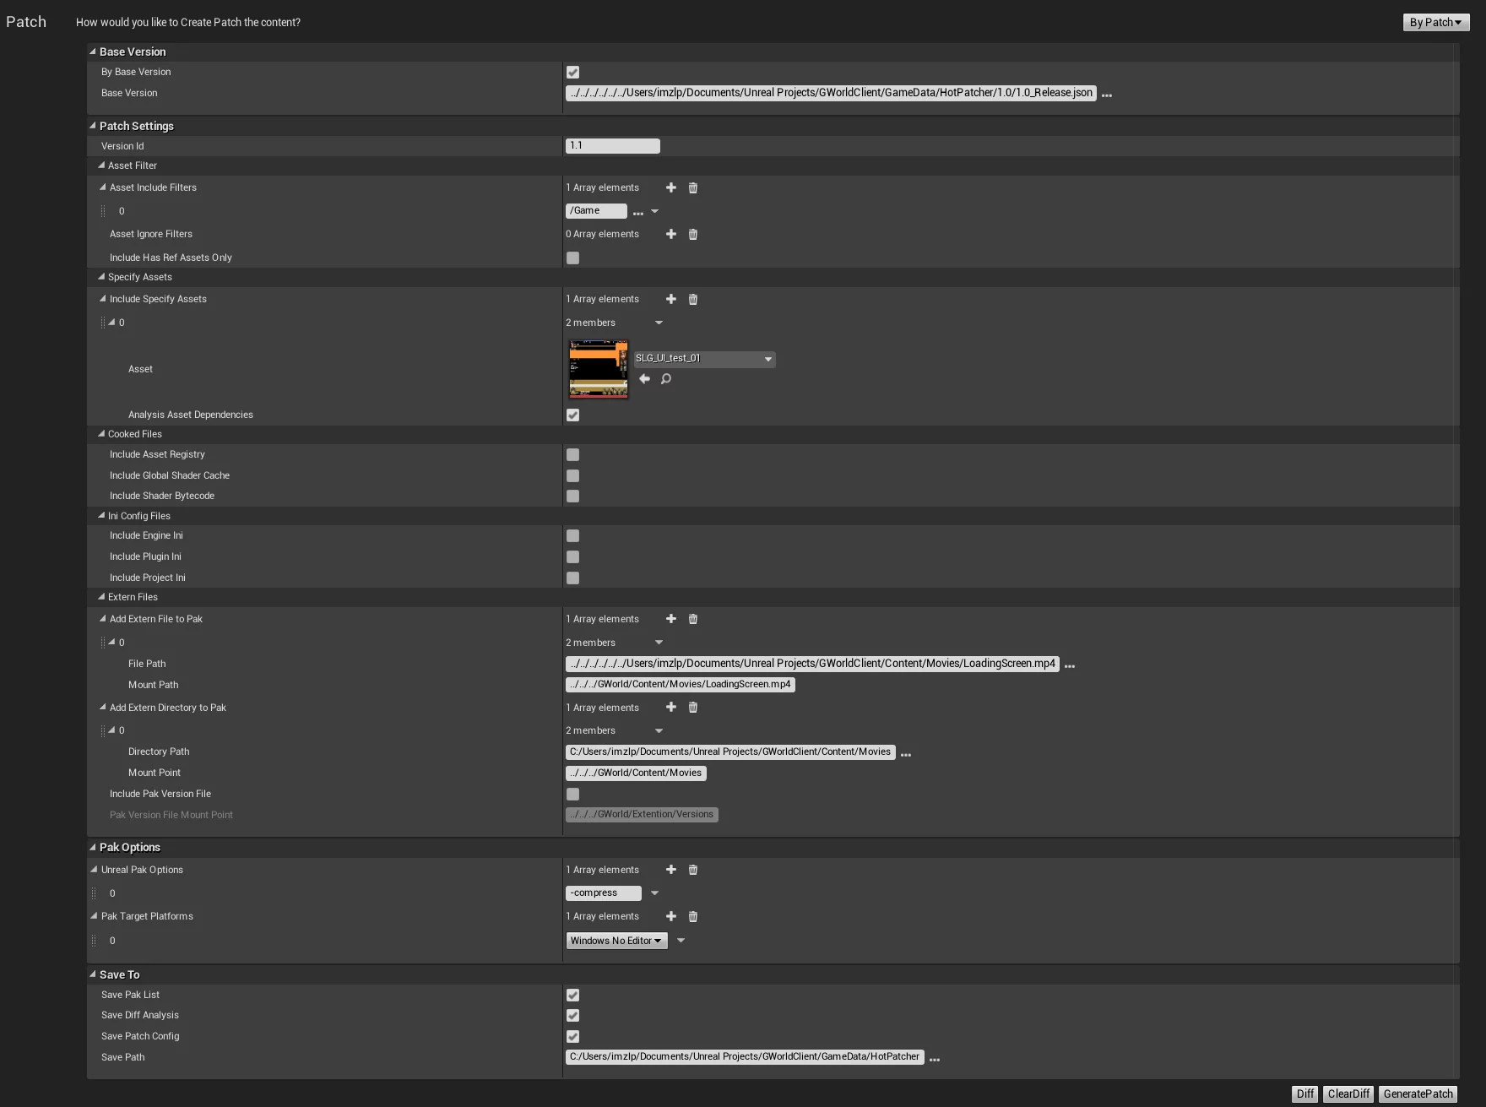This screenshot has width=1486, height=1107.
Task: Click the Diff button
Action: pyautogui.click(x=1304, y=1094)
